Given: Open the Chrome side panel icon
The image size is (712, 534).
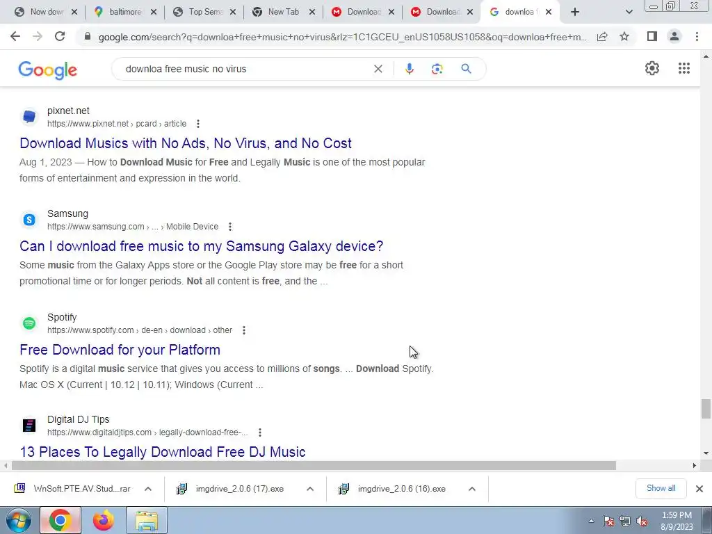Looking at the screenshot, I should coord(652,36).
